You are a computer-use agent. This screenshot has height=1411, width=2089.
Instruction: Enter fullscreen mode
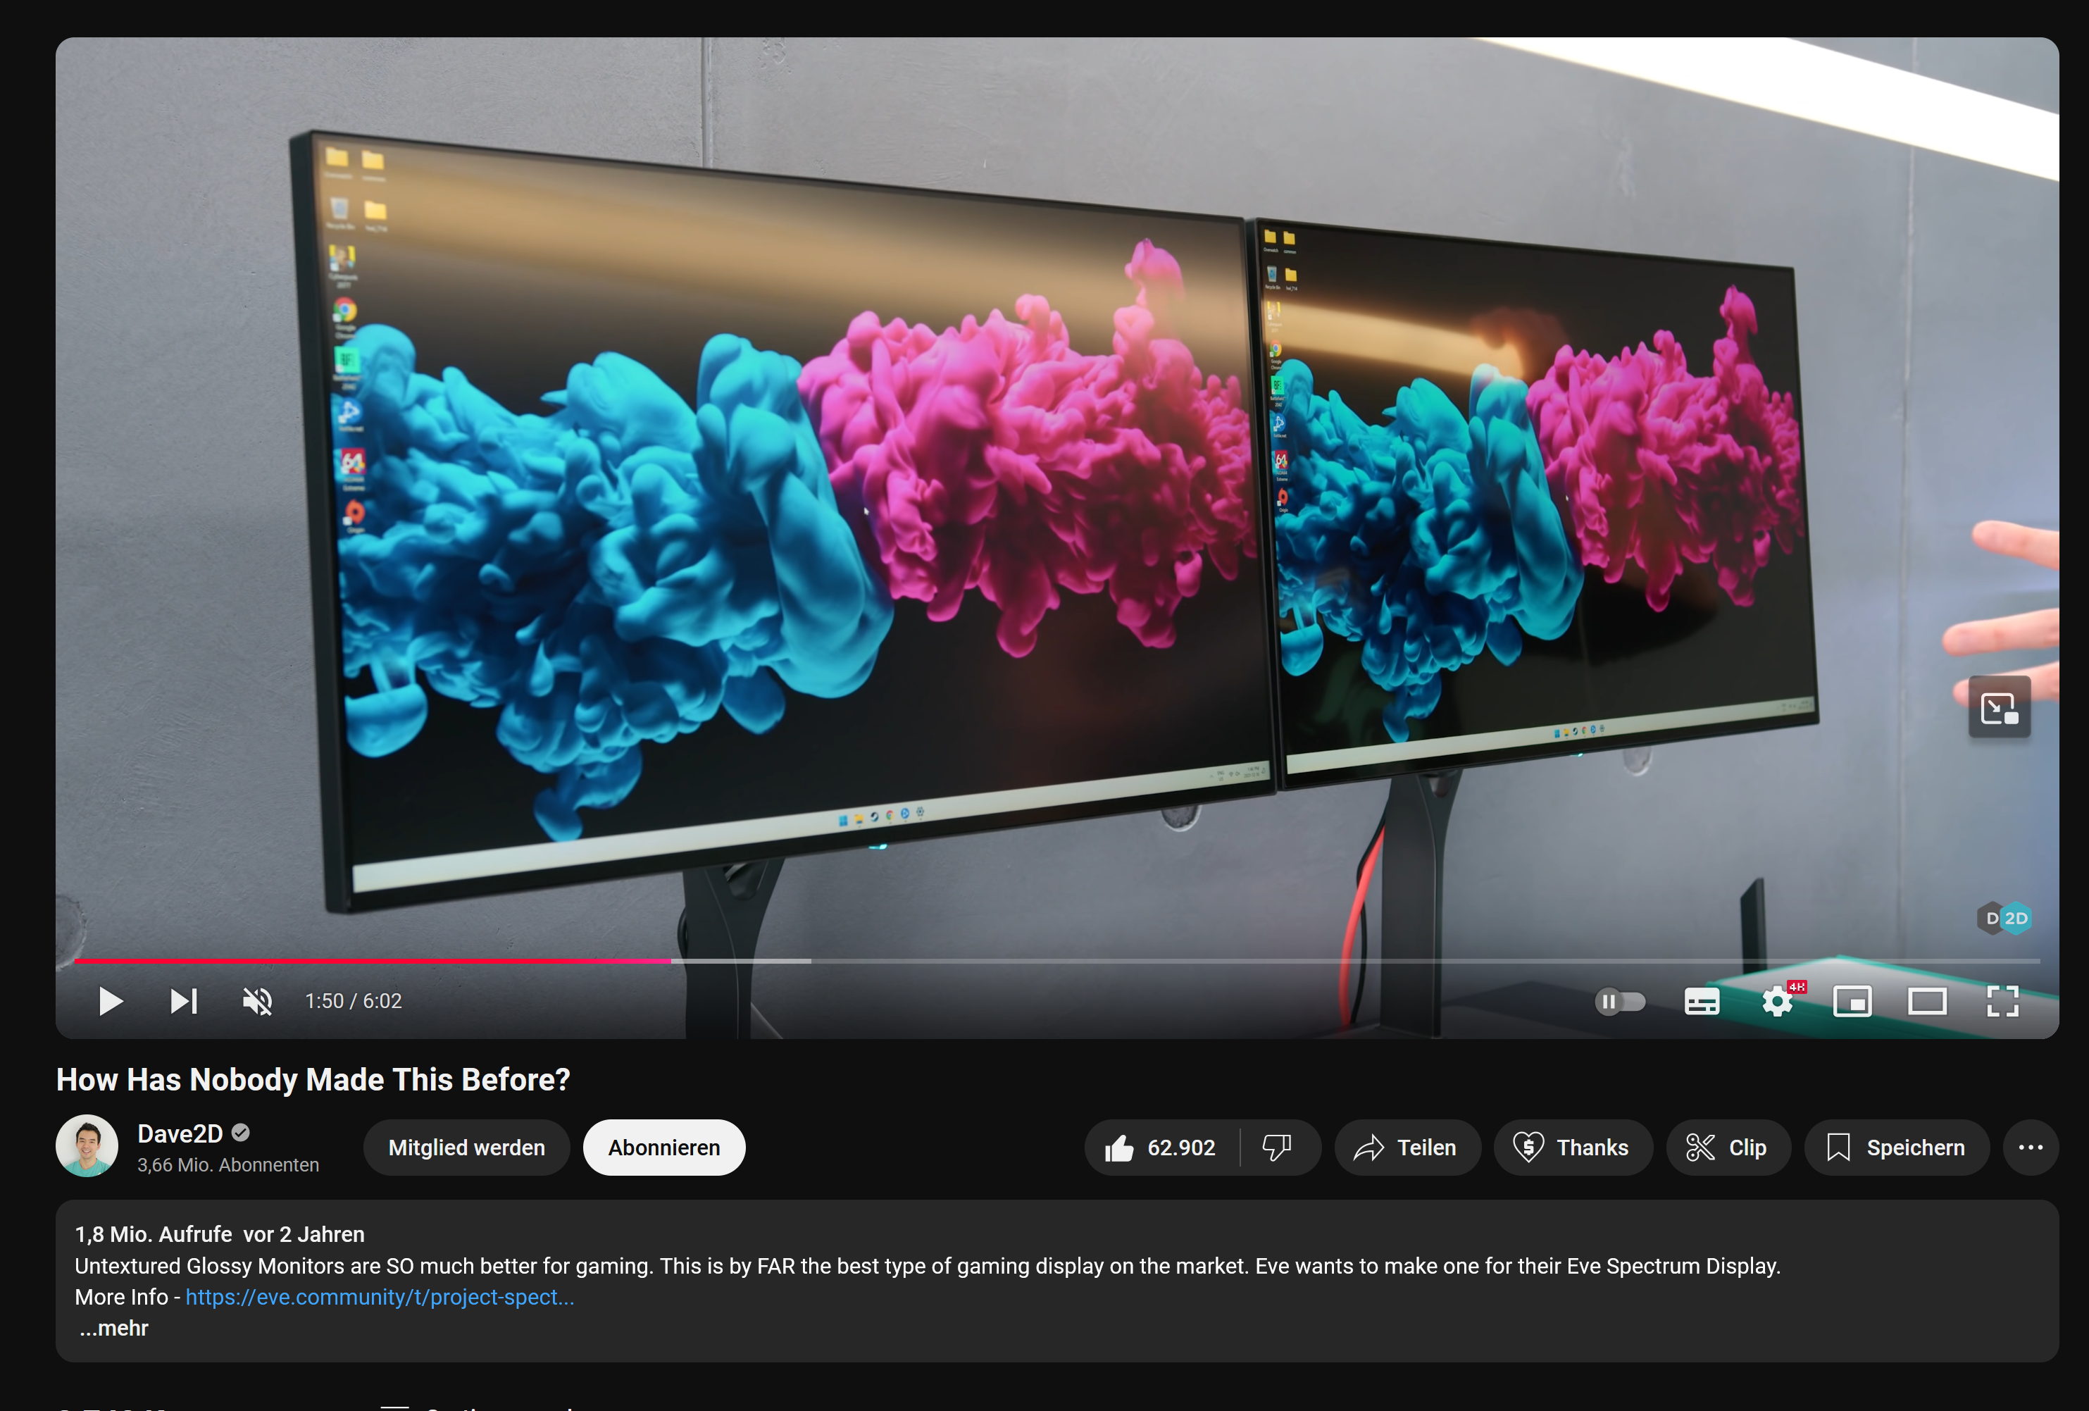point(2002,1001)
